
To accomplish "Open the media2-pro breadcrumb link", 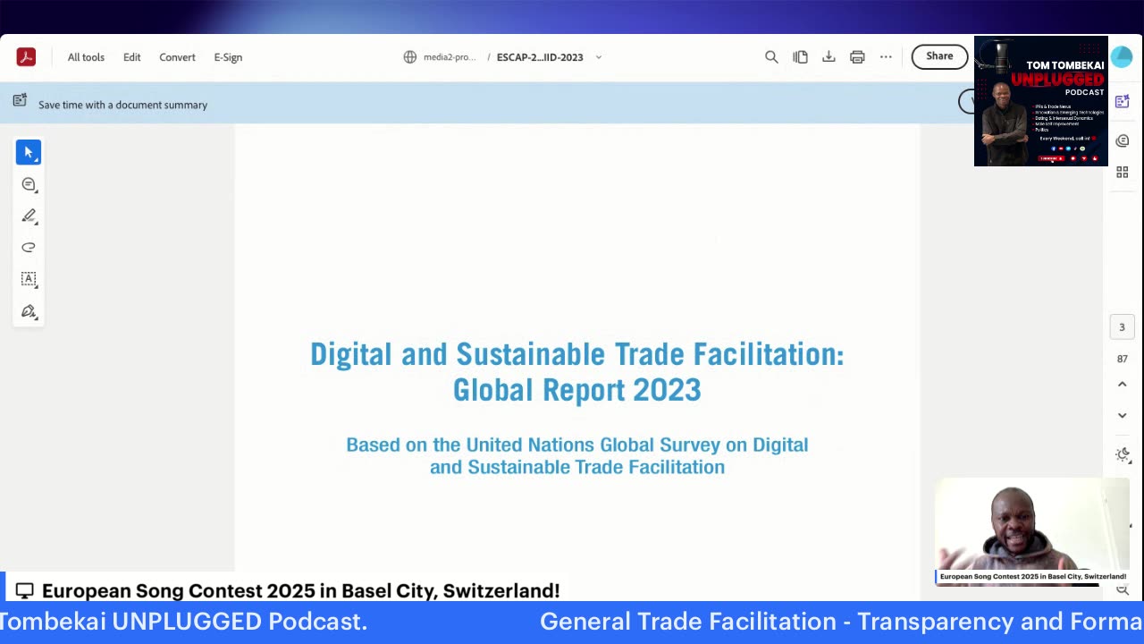I will tap(450, 57).
